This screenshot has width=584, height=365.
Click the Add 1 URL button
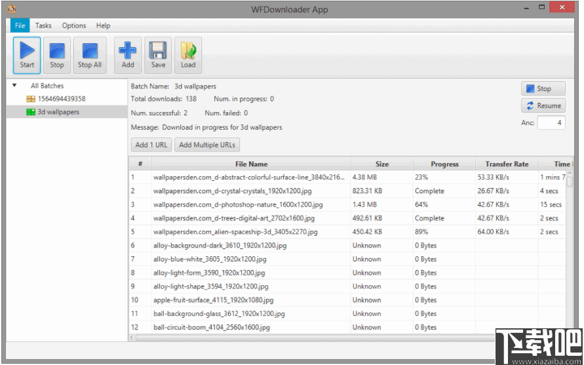151,145
